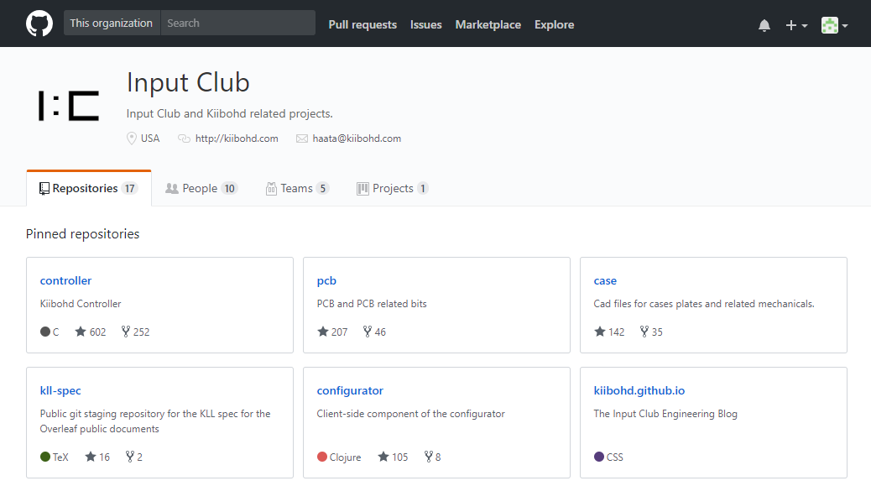Open the kiibohd.github.io repository link
The width and height of the screenshot is (871, 486).
(639, 390)
